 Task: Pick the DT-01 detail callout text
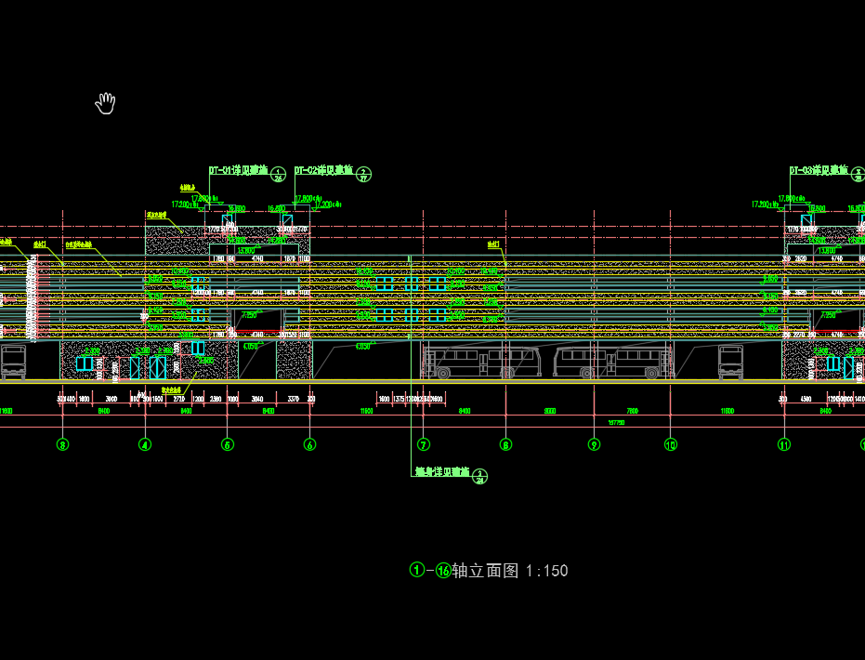coord(238,170)
